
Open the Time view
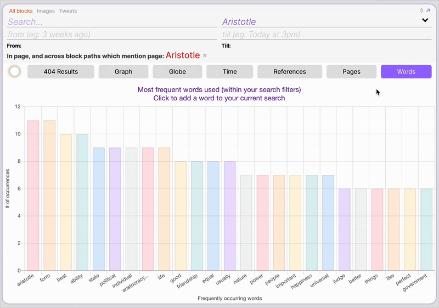[229, 72]
